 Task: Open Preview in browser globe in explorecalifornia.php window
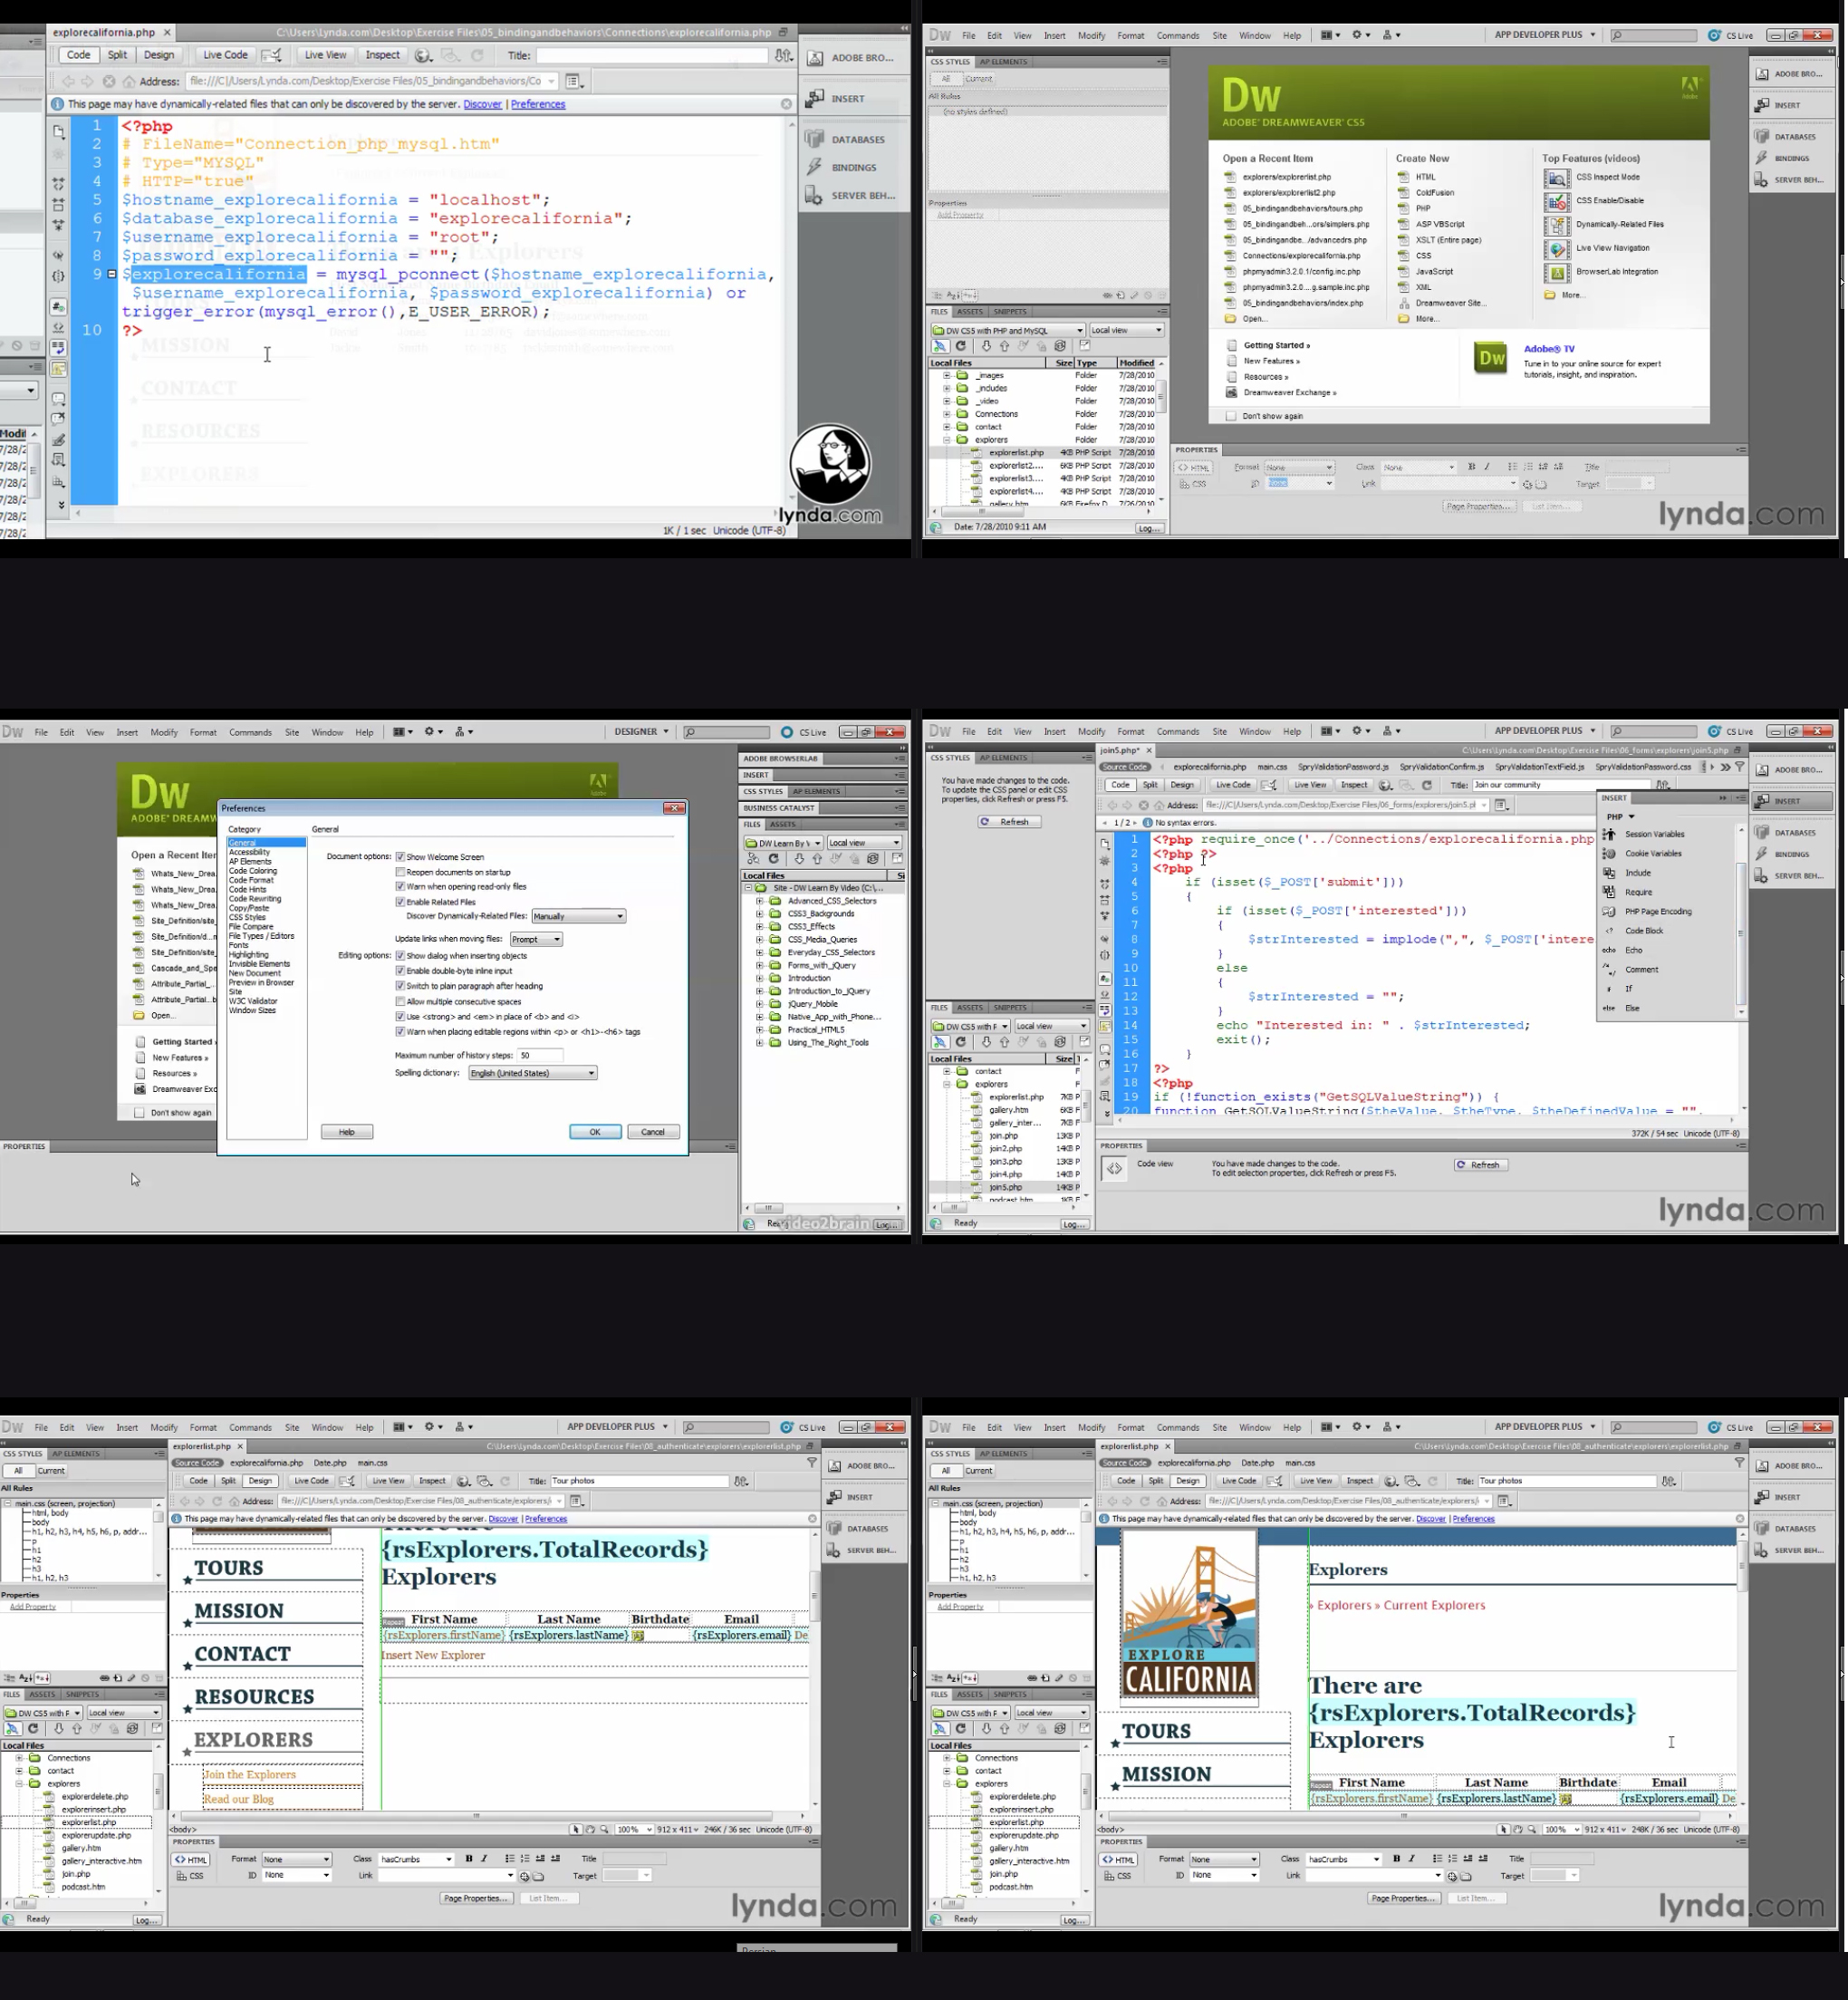pos(423,56)
